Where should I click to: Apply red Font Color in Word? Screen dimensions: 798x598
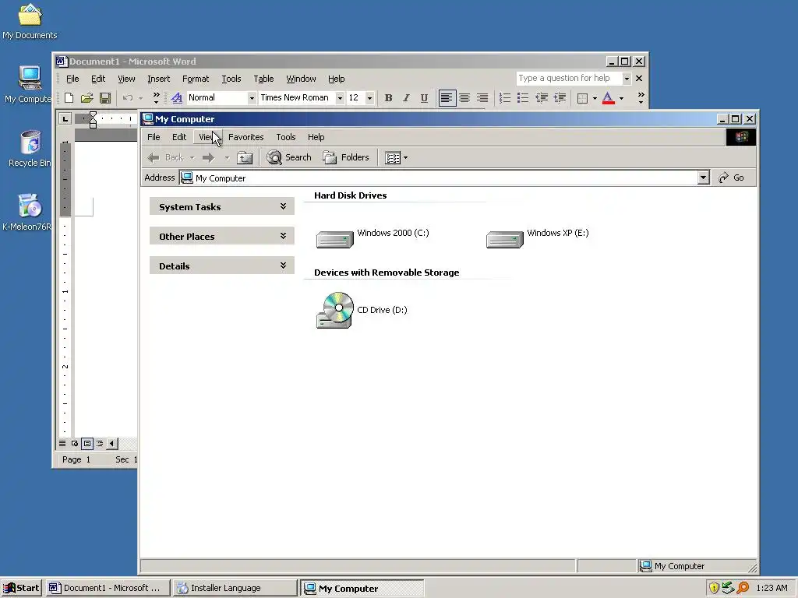pos(608,98)
